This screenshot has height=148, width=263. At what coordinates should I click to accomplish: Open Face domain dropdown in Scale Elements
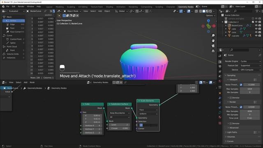(148, 110)
